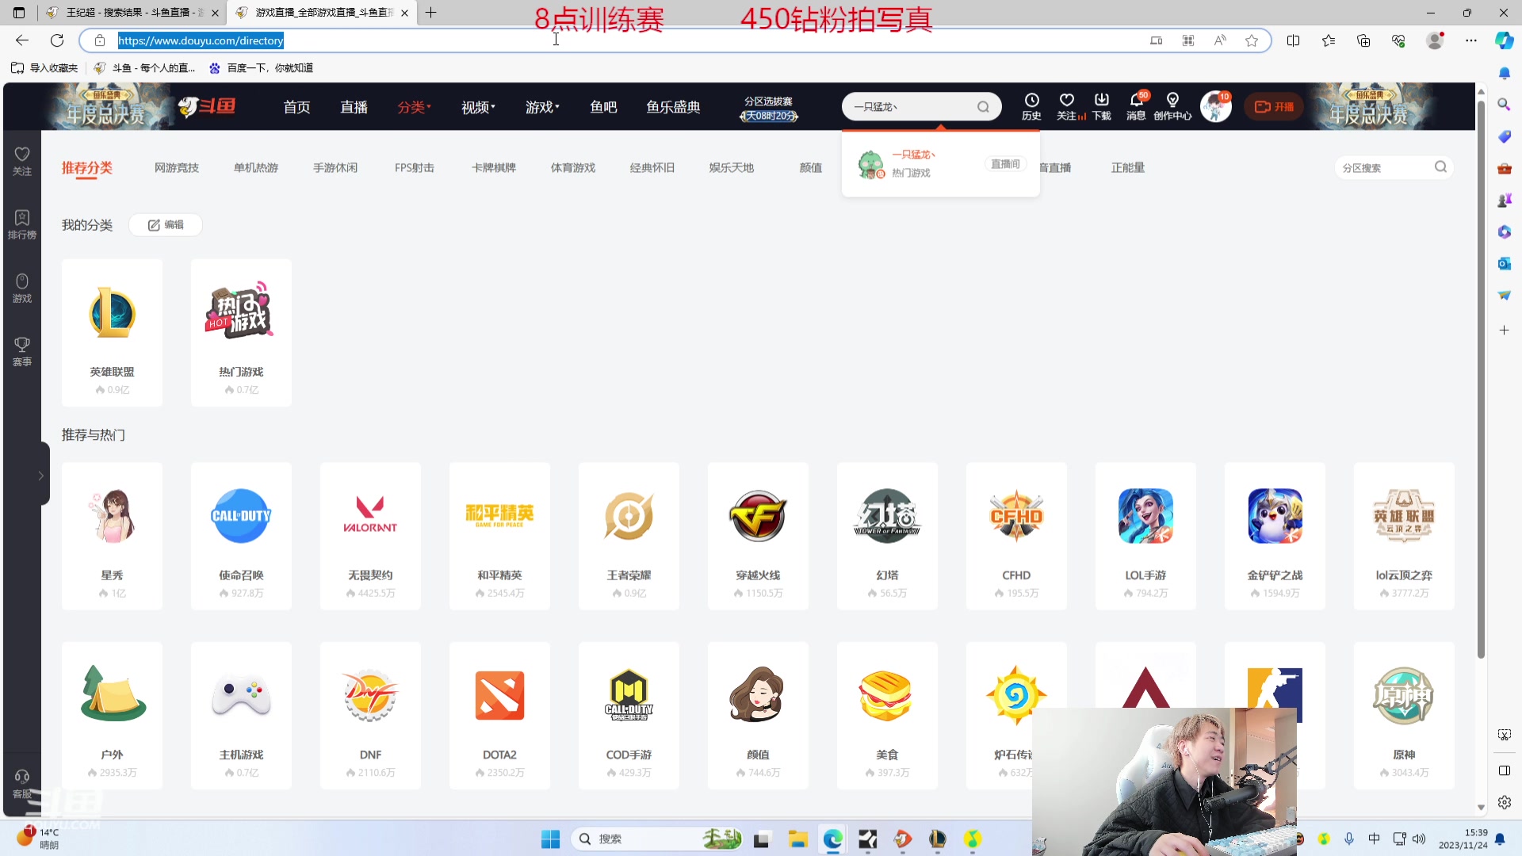Open the LOL手游 category card
The height and width of the screenshot is (856, 1522).
tap(1145, 536)
